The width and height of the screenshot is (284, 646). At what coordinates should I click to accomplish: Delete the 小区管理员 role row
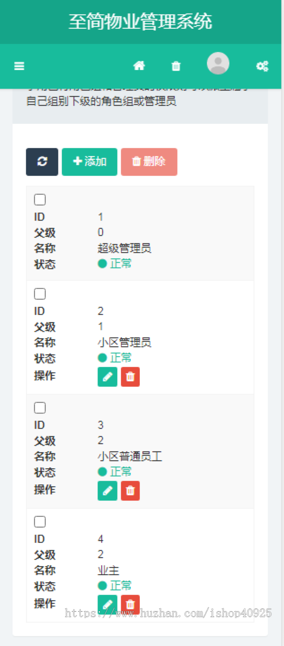click(130, 377)
